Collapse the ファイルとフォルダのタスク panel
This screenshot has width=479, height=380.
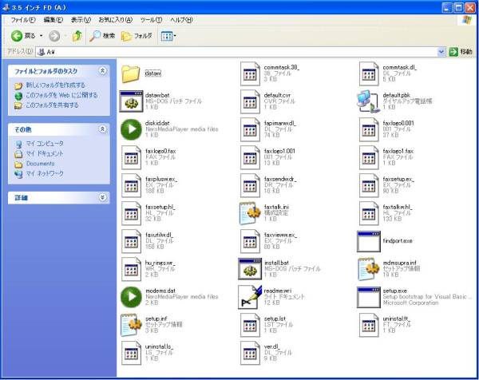tap(102, 71)
